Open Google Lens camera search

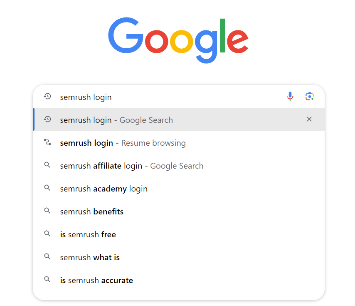[309, 96]
